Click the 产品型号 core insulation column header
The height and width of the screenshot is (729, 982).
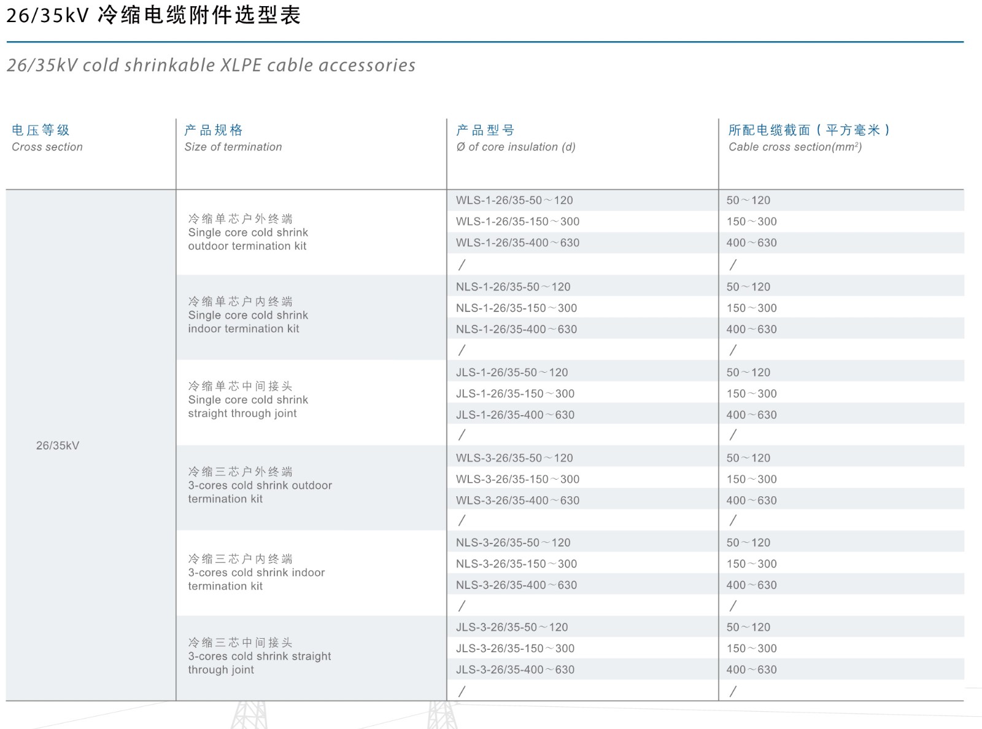(x=516, y=138)
